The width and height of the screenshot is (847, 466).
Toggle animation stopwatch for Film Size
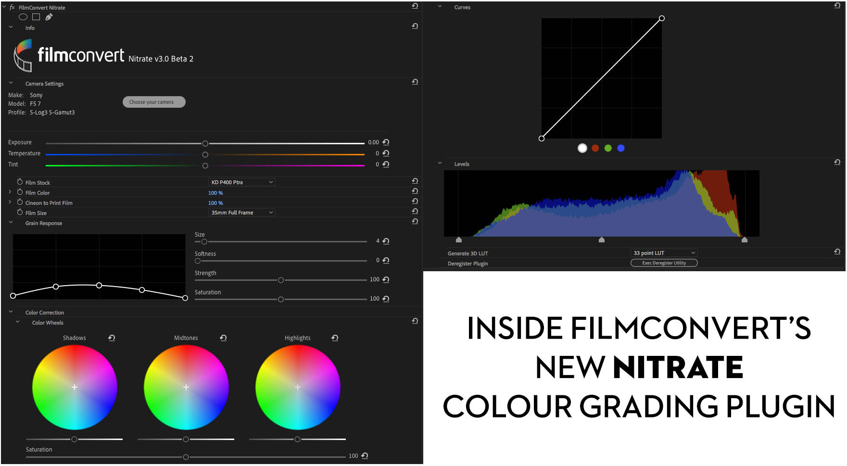click(20, 212)
